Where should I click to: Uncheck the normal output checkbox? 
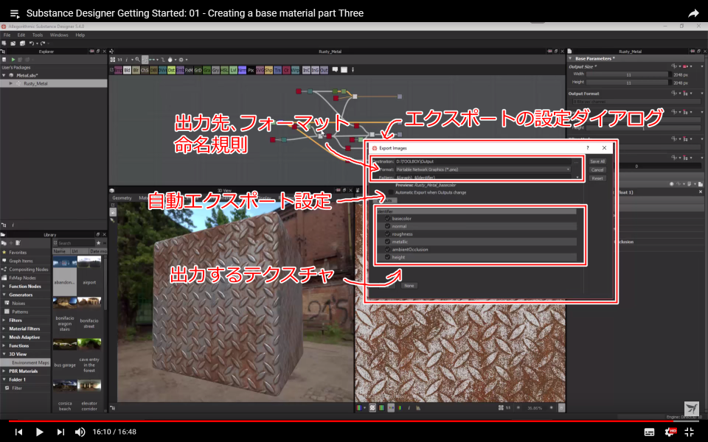coord(387,226)
